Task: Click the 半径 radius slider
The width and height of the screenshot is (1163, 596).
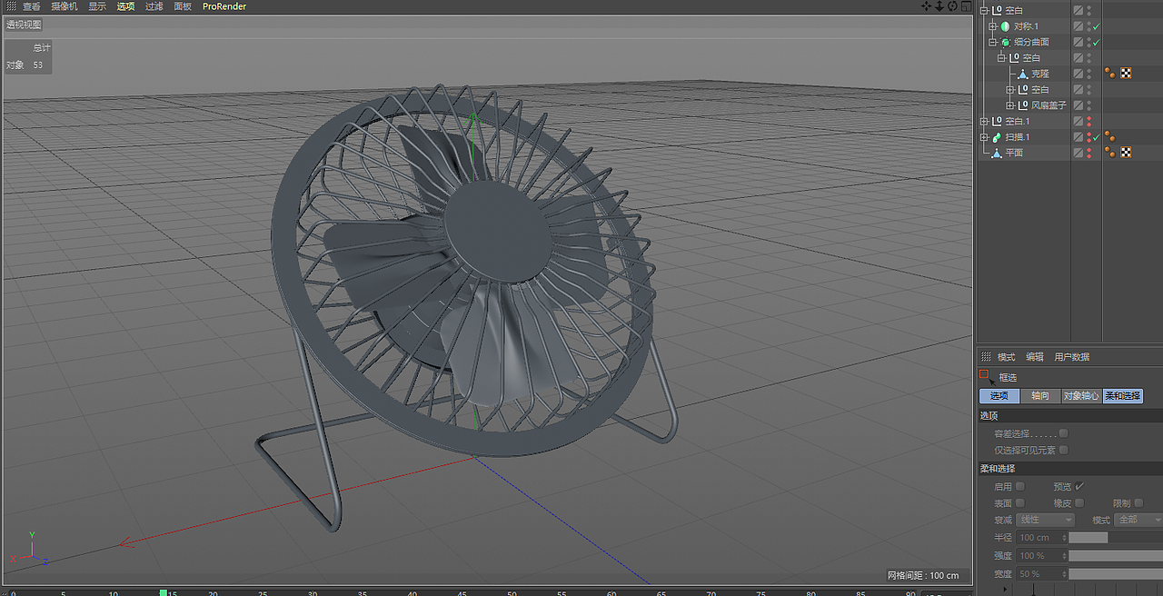Action: point(1116,537)
